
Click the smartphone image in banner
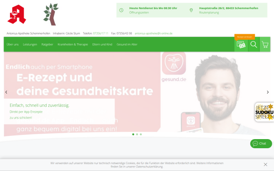[190, 122]
